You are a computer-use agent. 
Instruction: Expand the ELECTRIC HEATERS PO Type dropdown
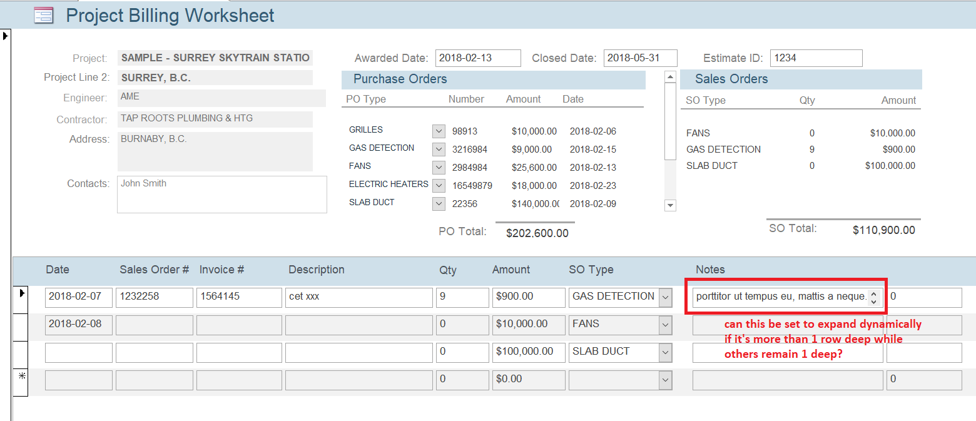[439, 186]
